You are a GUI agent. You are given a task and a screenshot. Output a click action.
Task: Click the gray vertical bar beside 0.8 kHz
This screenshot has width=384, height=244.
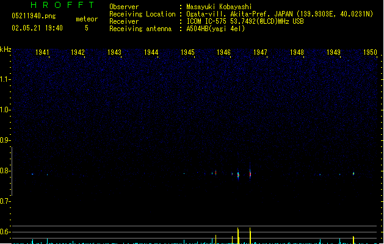[12, 171]
